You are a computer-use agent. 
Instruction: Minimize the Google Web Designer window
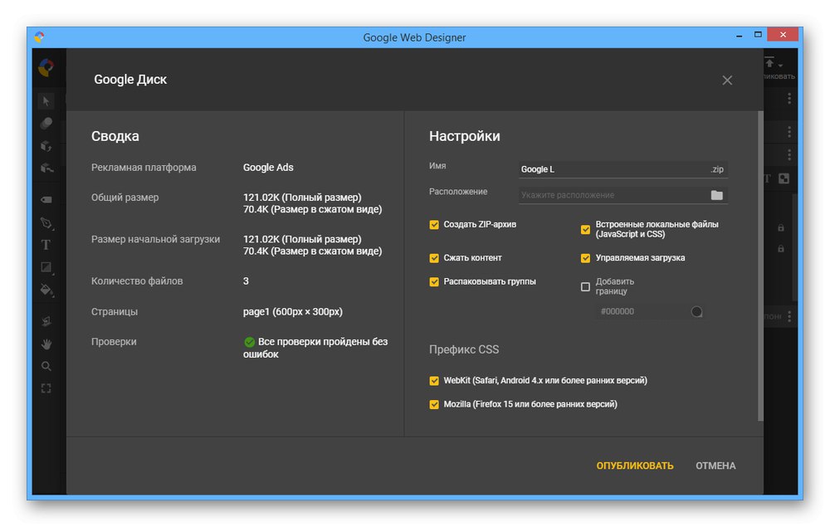tap(739, 36)
